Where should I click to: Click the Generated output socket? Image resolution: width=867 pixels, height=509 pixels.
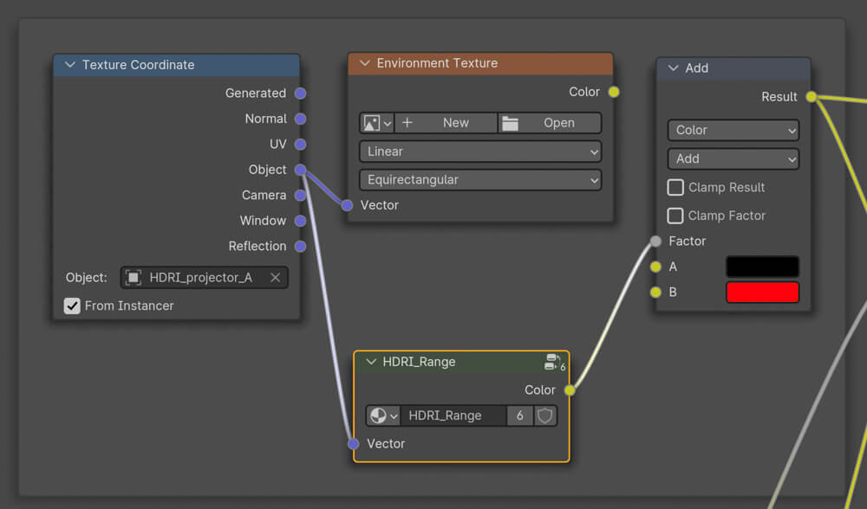300,93
